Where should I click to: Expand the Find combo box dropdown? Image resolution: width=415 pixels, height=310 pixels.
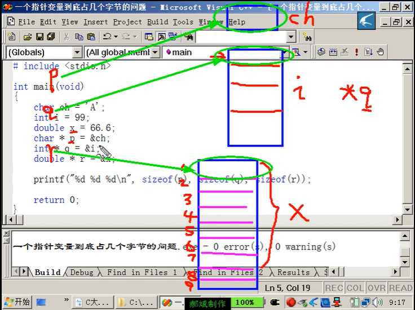pyautogui.click(x=291, y=37)
